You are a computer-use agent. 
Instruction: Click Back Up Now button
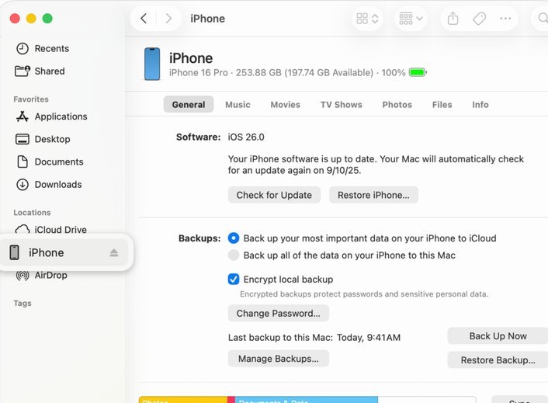click(x=498, y=336)
